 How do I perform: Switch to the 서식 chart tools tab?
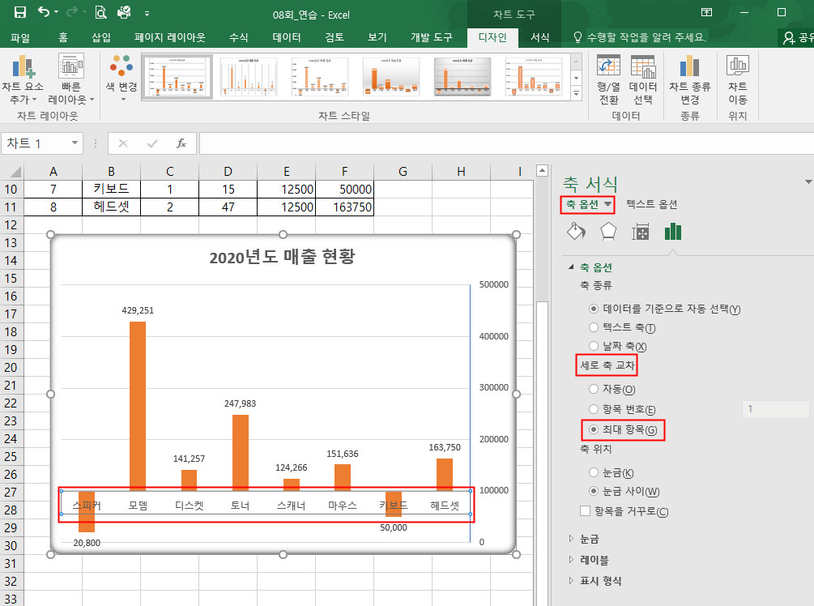(x=540, y=37)
